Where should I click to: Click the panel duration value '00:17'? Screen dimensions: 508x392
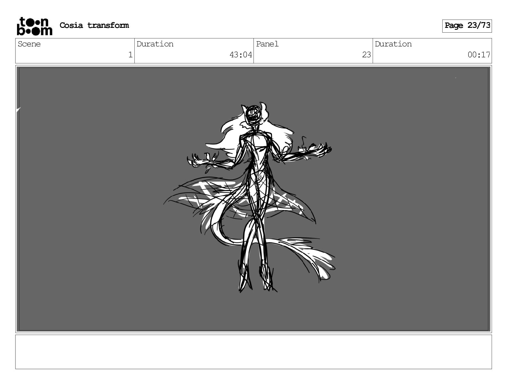[479, 55]
